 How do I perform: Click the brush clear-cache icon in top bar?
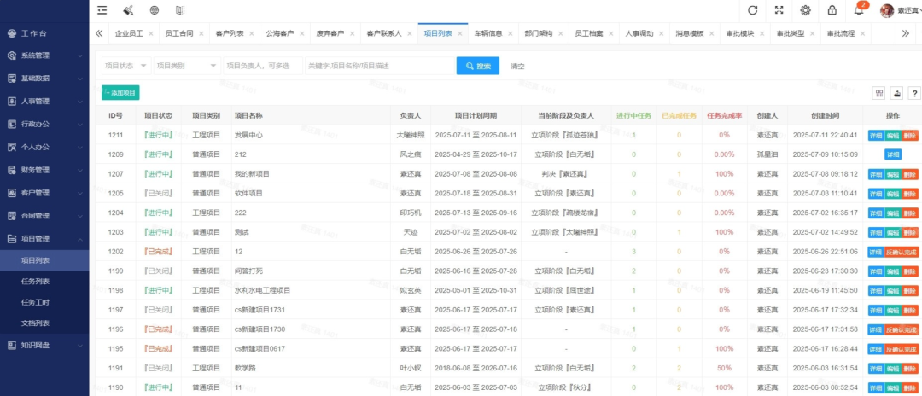coord(128,10)
